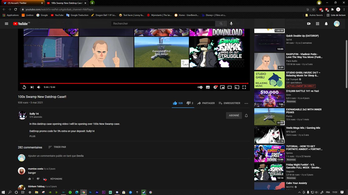Reply to the 'banger' comment
Image resolution: width=348 pixels, height=195 pixels.
coord(56,179)
